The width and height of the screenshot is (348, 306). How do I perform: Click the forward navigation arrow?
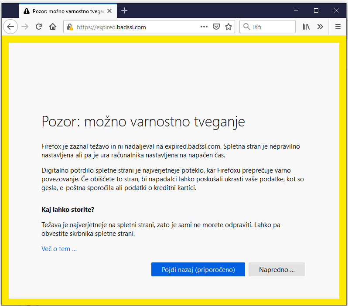(x=25, y=27)
